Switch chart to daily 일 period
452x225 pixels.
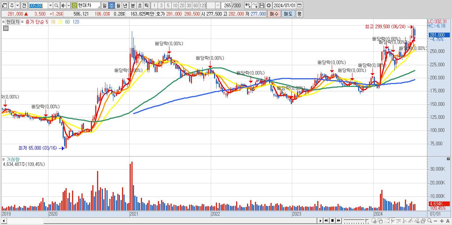click(104, 5)
